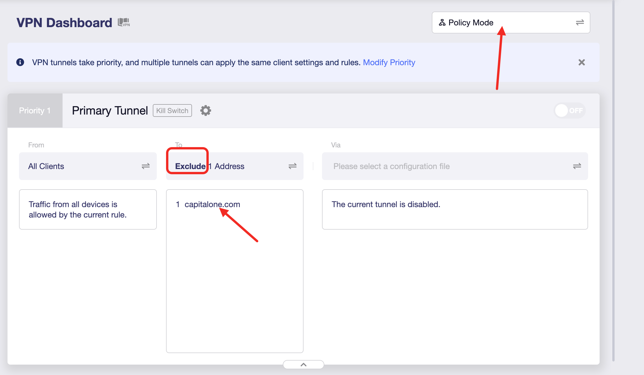The height and width of the screenshot is (375, 644).
Task: Click the capitalone.com address entry
Action: click(x=212, y=204)
